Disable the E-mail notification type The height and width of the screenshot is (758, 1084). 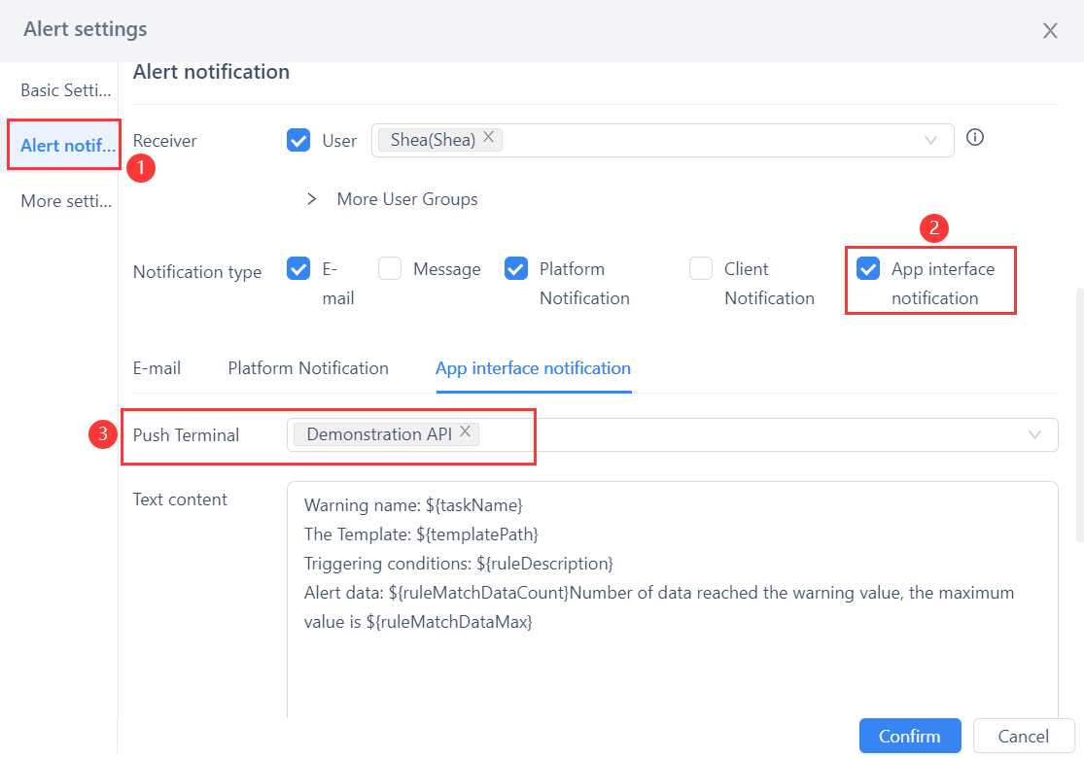click(298, 268)
